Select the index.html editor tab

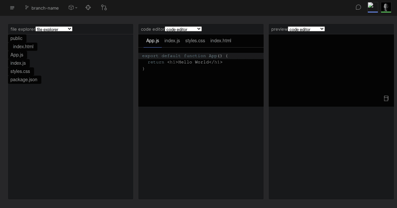tap(221, 41)
